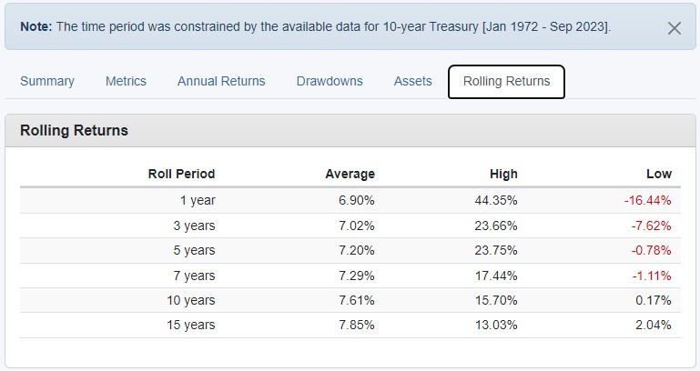Click the 15 years roll period row
Viewport: 700px width, 371px height.
coord(350,325)
